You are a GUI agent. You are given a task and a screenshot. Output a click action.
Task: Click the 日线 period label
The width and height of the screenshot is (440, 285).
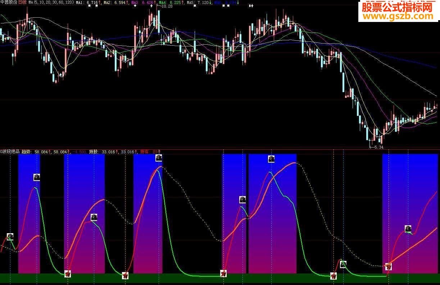22,2
